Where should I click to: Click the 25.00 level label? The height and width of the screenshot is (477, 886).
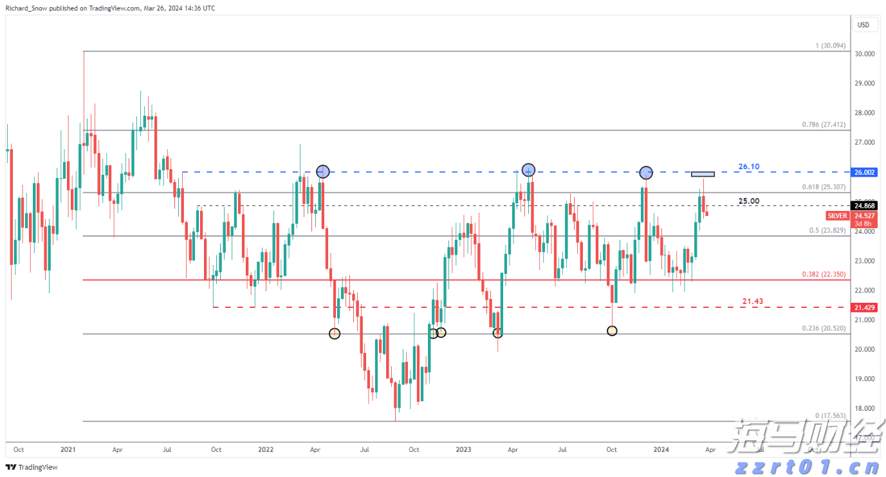(748, 201)
